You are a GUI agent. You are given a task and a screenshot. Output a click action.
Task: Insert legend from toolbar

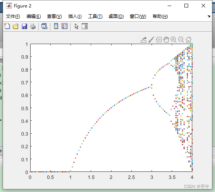(x=64, y=26)
